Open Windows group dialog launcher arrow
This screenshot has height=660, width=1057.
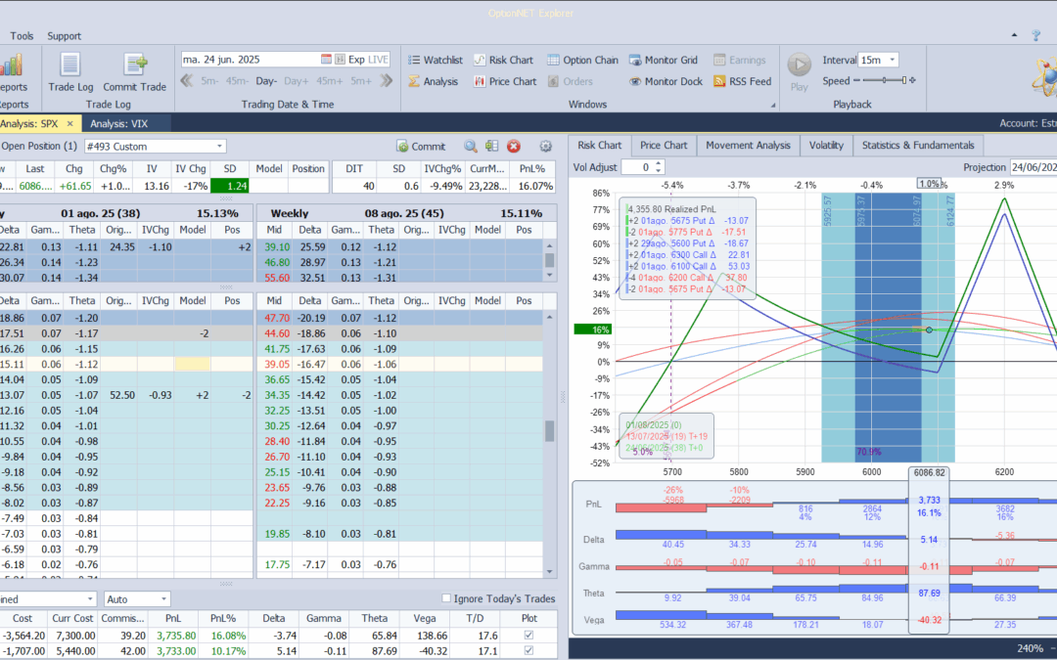[773, 105]
